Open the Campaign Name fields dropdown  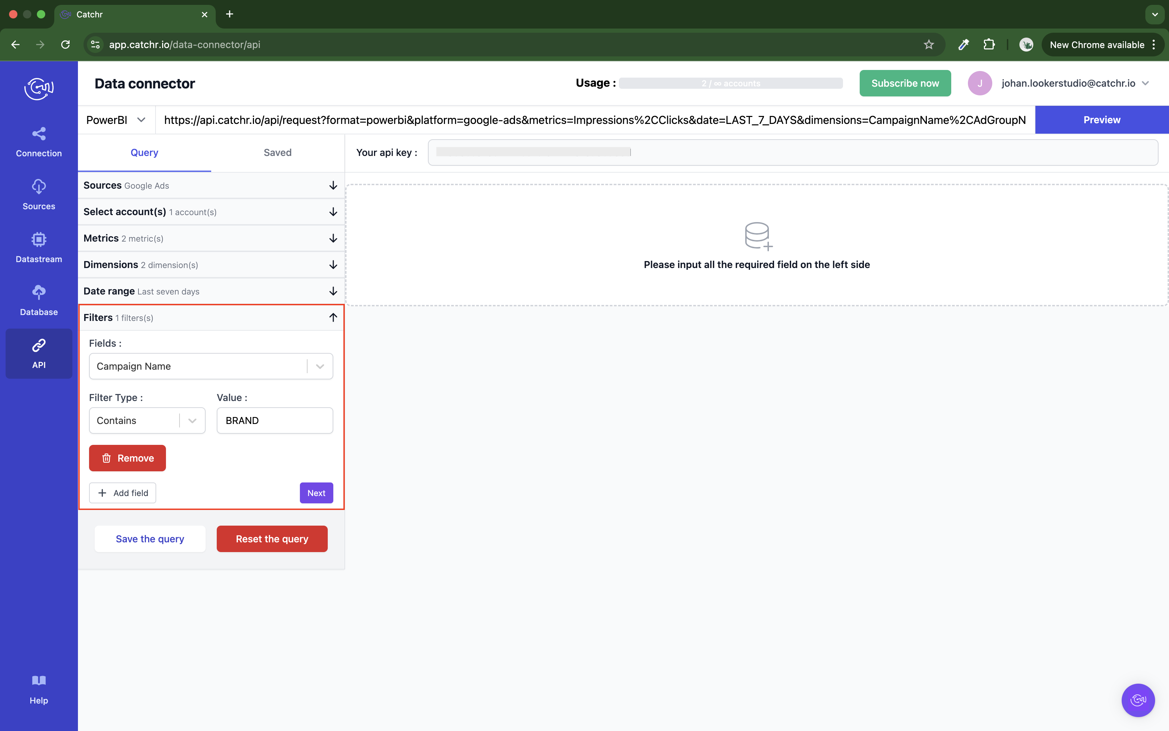click(x=210, y=366)
